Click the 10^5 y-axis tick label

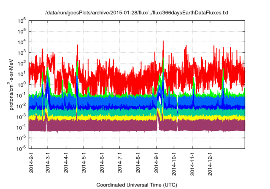(x=22, y=32)
